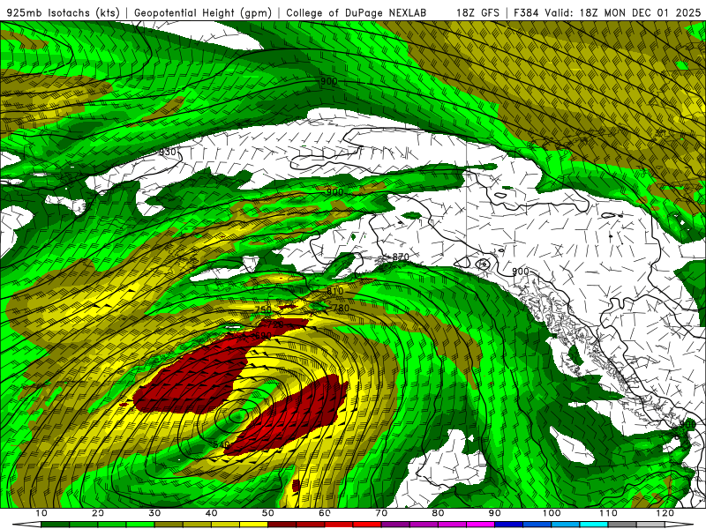Click the color scale label '70'

point(381,513)
